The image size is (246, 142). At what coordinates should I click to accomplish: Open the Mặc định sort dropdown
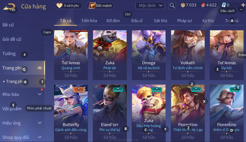[150, 6]
